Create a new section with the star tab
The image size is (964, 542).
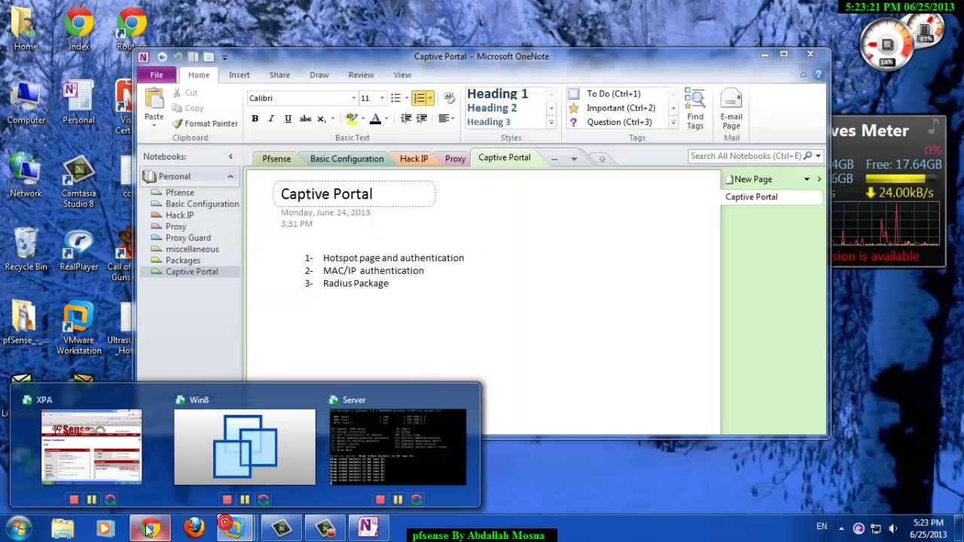pos(602,159)
